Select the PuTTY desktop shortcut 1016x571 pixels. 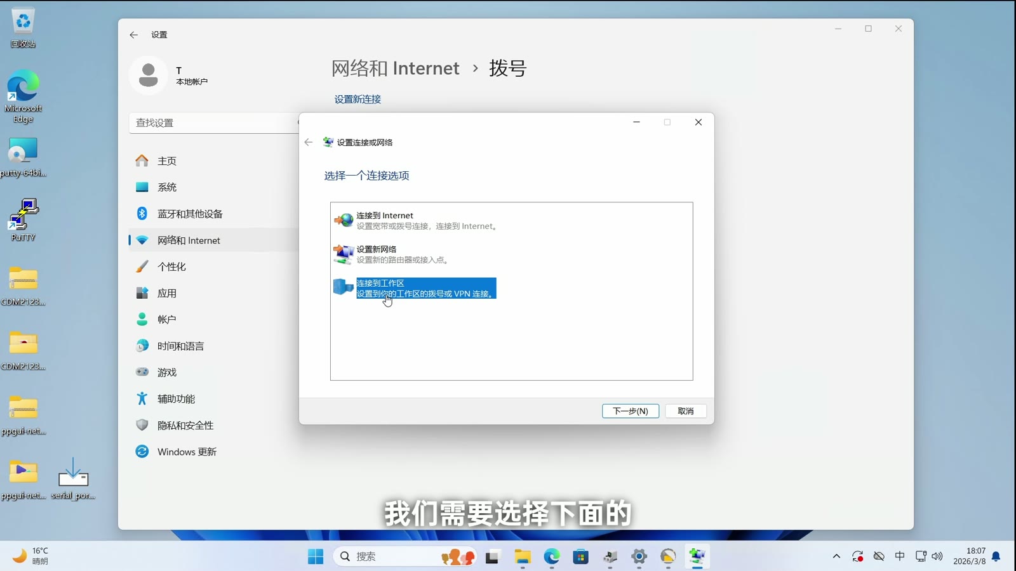[x=23, y=220]
